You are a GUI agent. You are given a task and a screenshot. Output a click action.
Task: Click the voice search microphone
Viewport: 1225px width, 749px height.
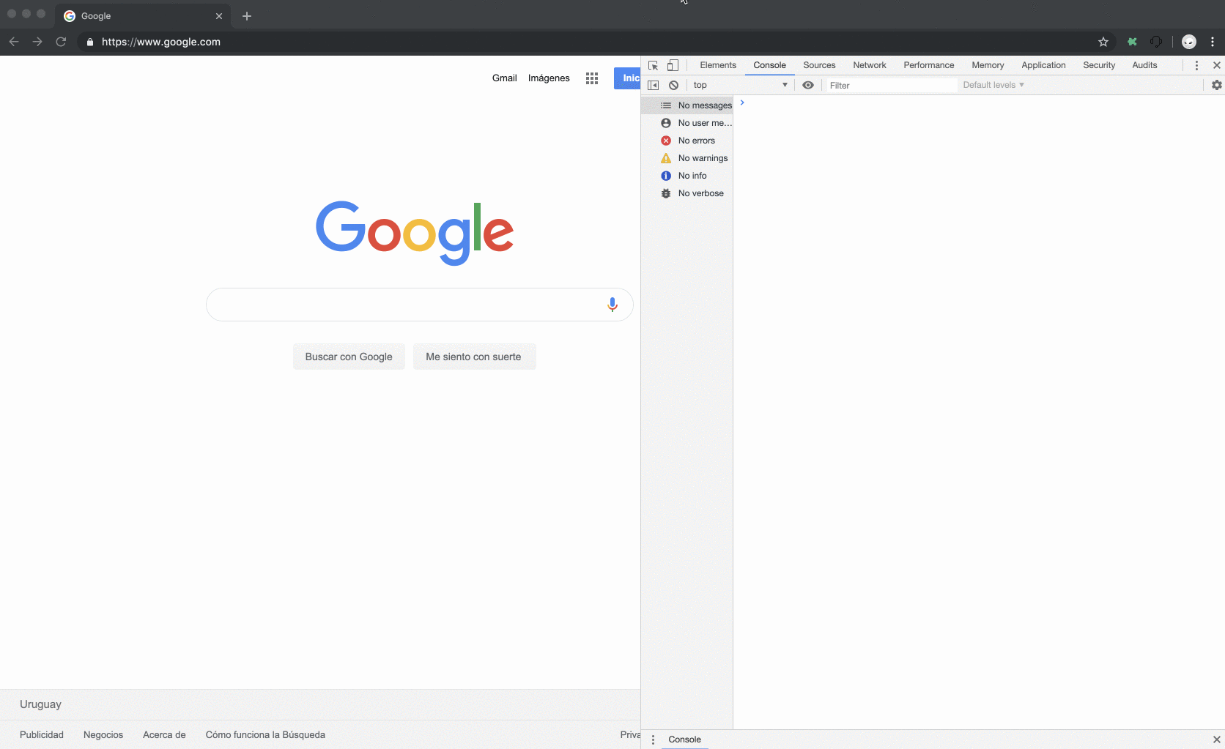(612, 305)
